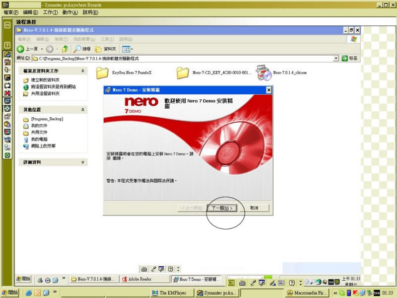Switch to Symantec pcAn... taskbar button

click(x=217, y=293)
